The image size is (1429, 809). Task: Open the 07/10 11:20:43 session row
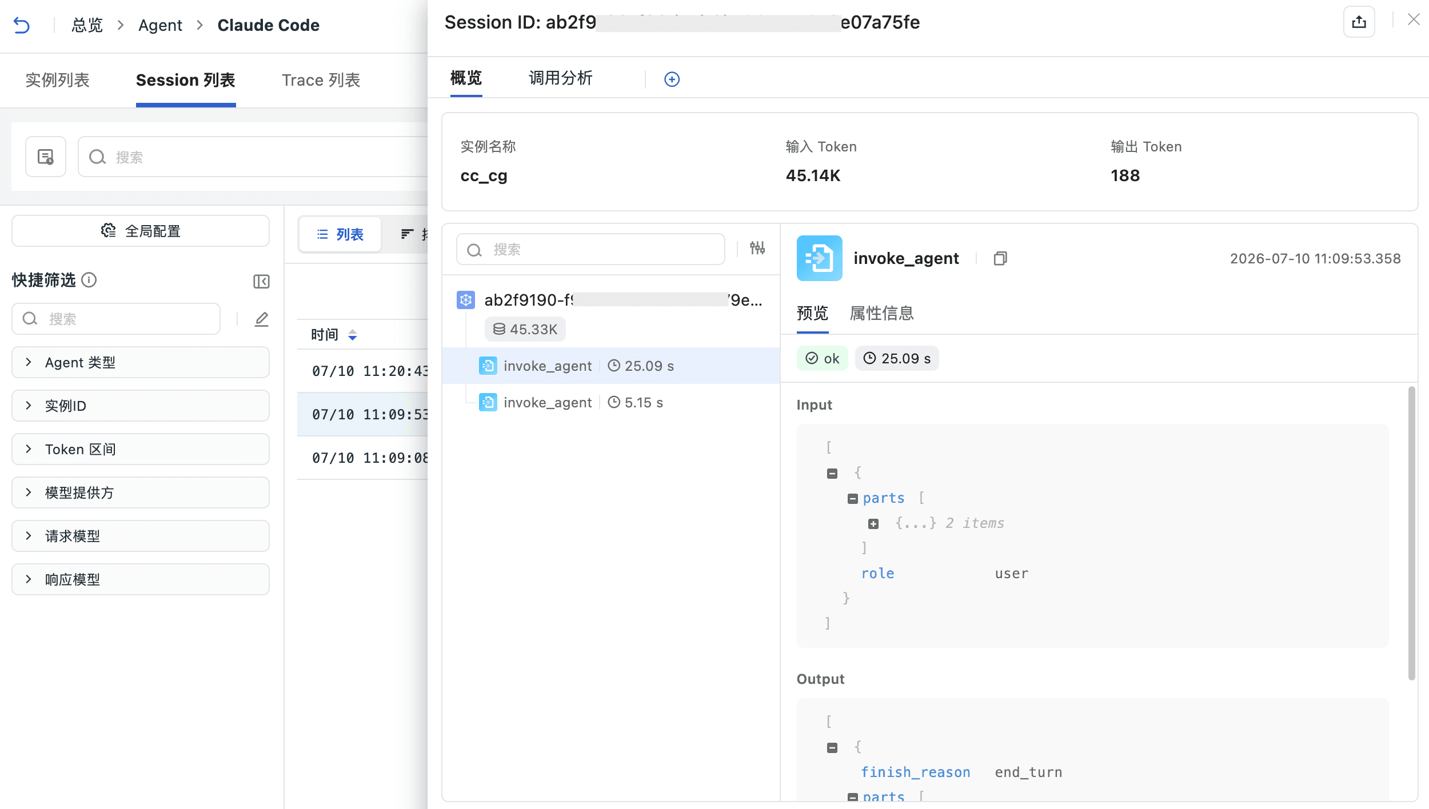(362, 371)
